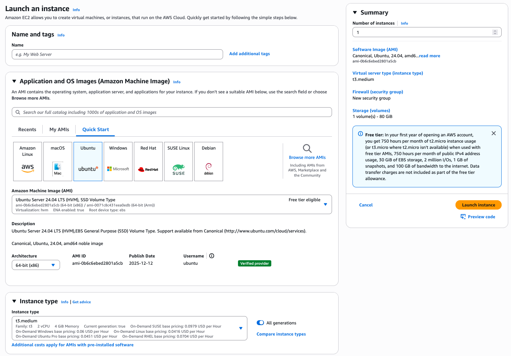Open the Architecture dropdown
The image size is (511, 356).
point(36,265)
